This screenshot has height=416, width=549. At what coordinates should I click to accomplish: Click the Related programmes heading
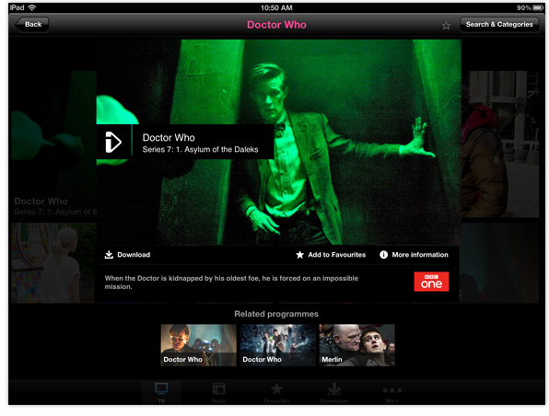click(276, 314)
